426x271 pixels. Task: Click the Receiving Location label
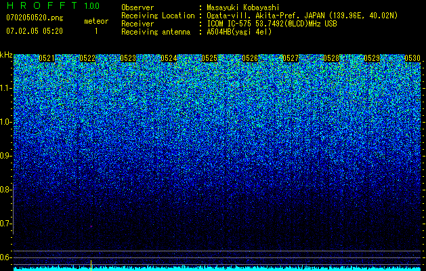click(x=158, y=16)
